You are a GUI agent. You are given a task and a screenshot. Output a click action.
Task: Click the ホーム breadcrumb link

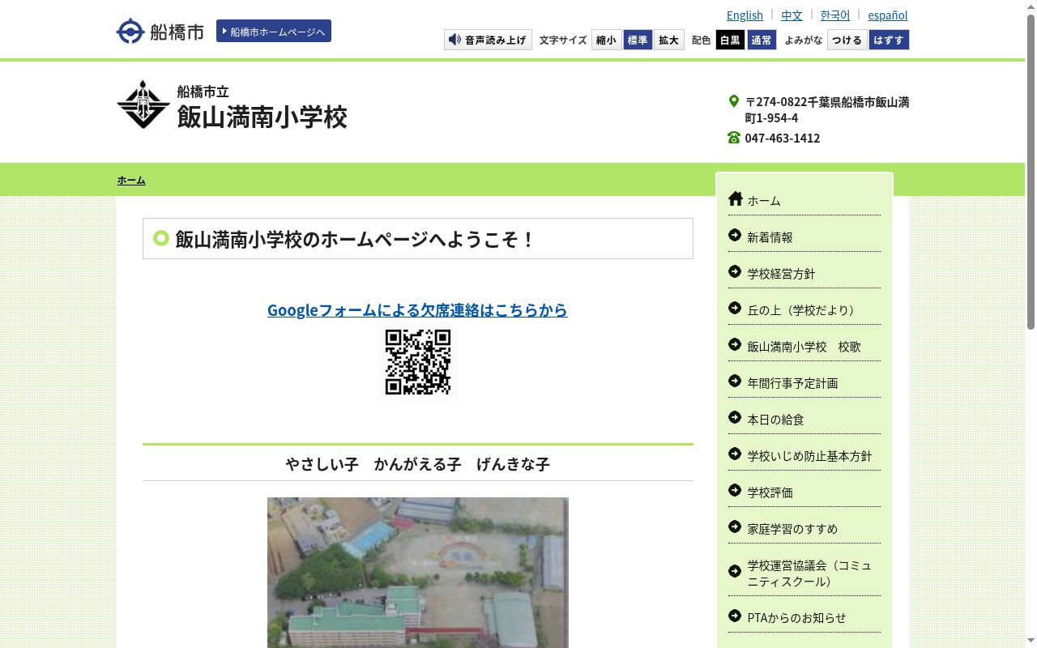point(131,180)
